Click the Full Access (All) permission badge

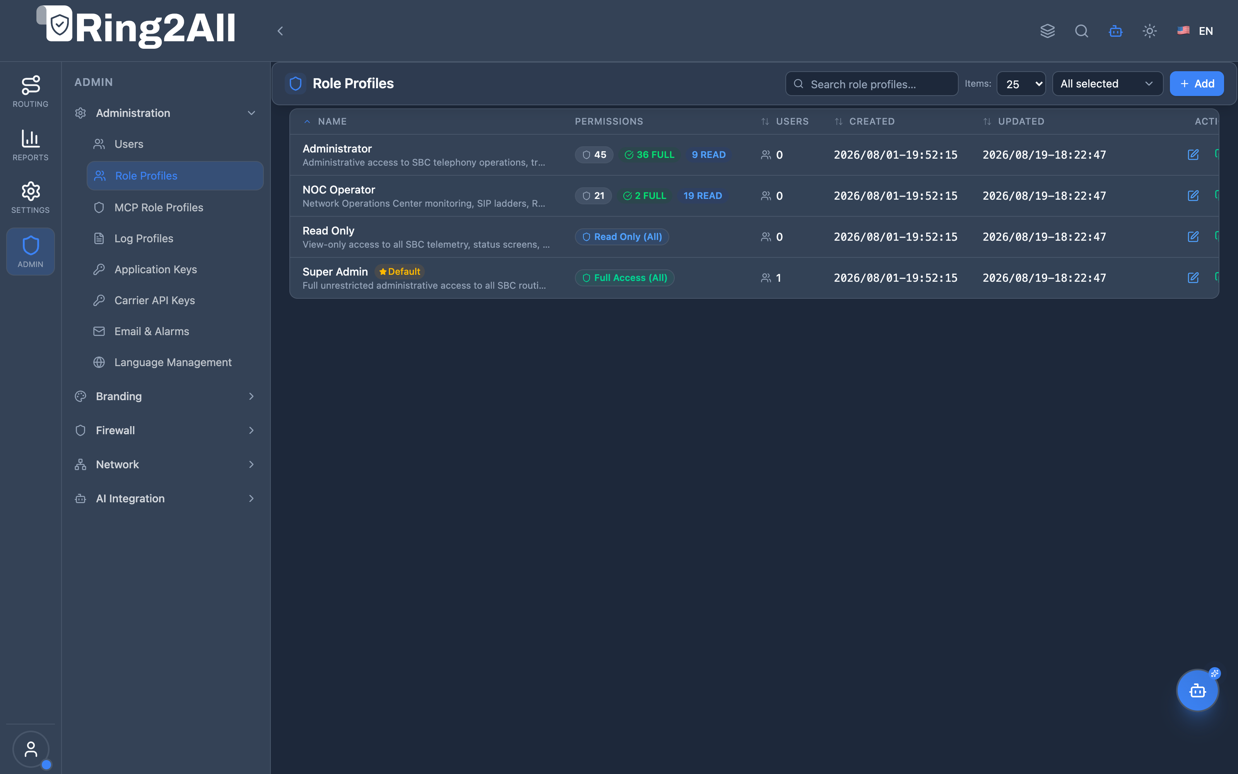tap(625, 278)
